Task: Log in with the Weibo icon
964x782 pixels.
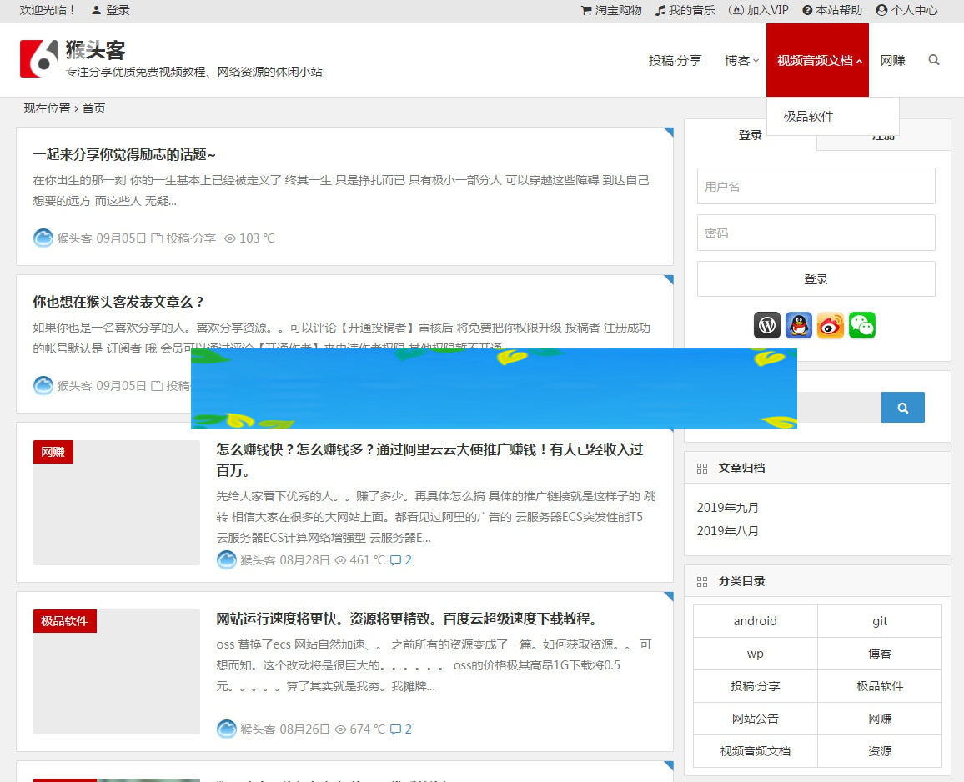Action: (830, 325)
